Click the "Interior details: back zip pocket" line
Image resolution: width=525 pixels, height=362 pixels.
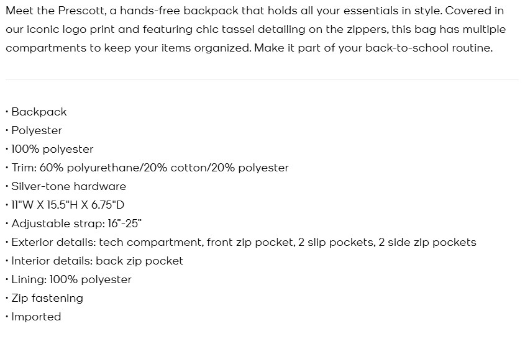97,261
